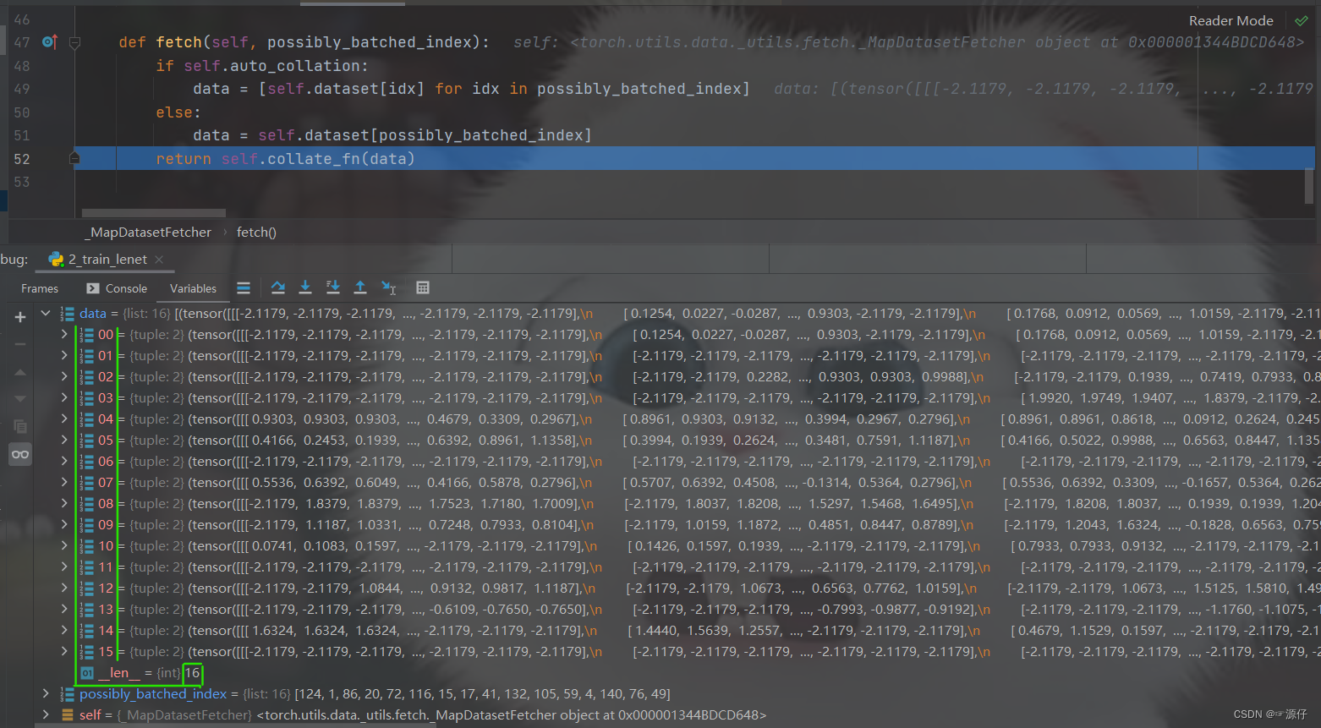Expand tuple item 13 in data list

point(64,610)
